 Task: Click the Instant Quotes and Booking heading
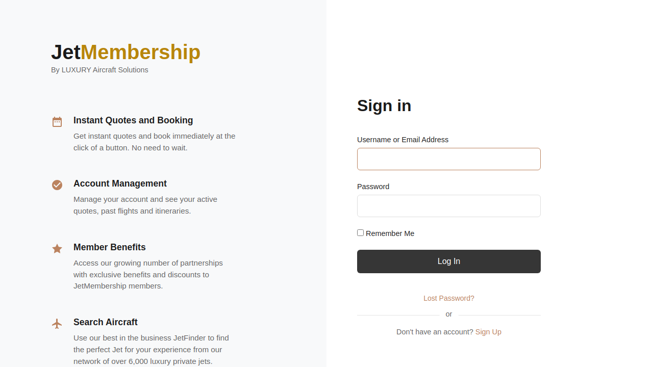(x=133, y=120)
